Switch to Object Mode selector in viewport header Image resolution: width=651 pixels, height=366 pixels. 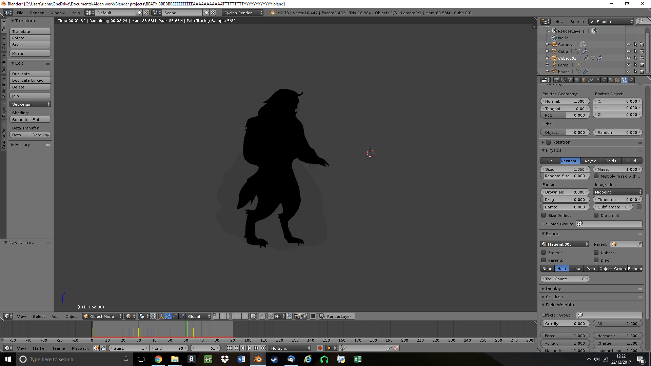(102, 316)
